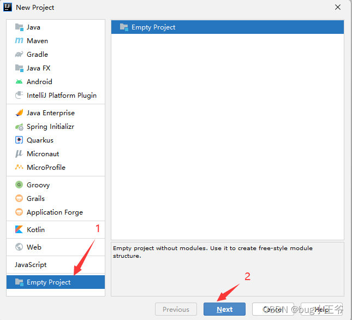
Task: Click the Gradle elephant icon
Action: pos(19,55)
